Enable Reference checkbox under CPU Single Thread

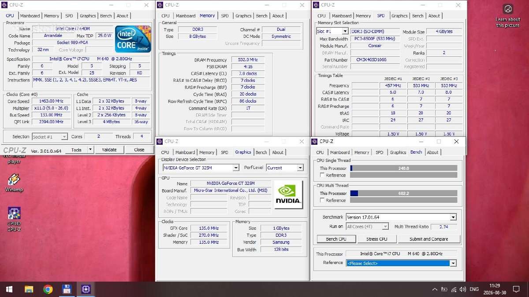point(322,175)
